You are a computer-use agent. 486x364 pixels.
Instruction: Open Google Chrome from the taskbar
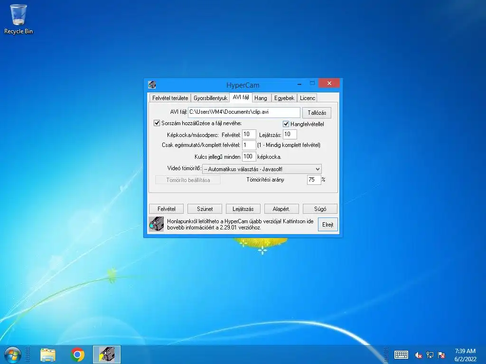(77, 355)
